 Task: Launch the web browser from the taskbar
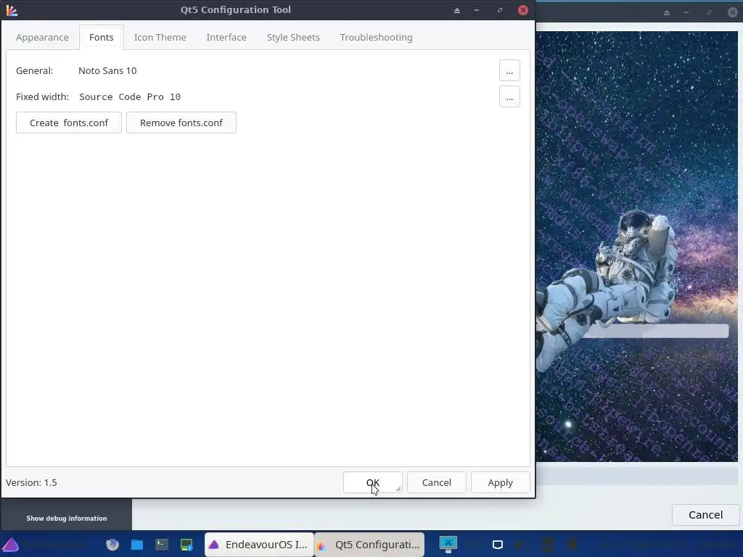(112, 545)
